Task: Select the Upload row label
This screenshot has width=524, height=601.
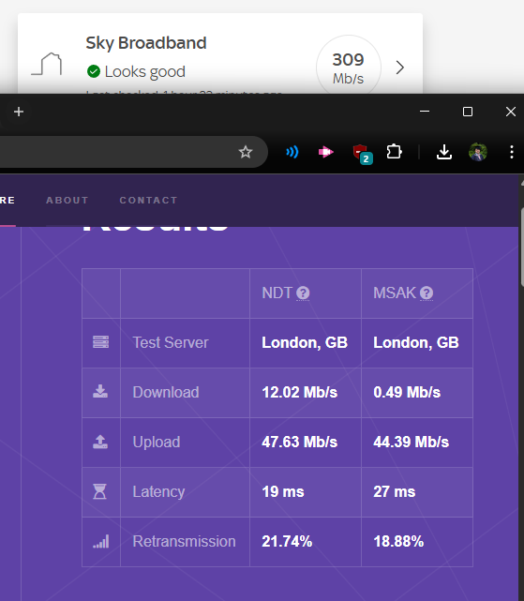Action: (x=157, y=442)
